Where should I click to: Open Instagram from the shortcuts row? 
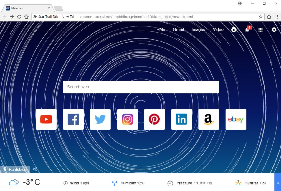pyautogui.click(x=127, y=119)
